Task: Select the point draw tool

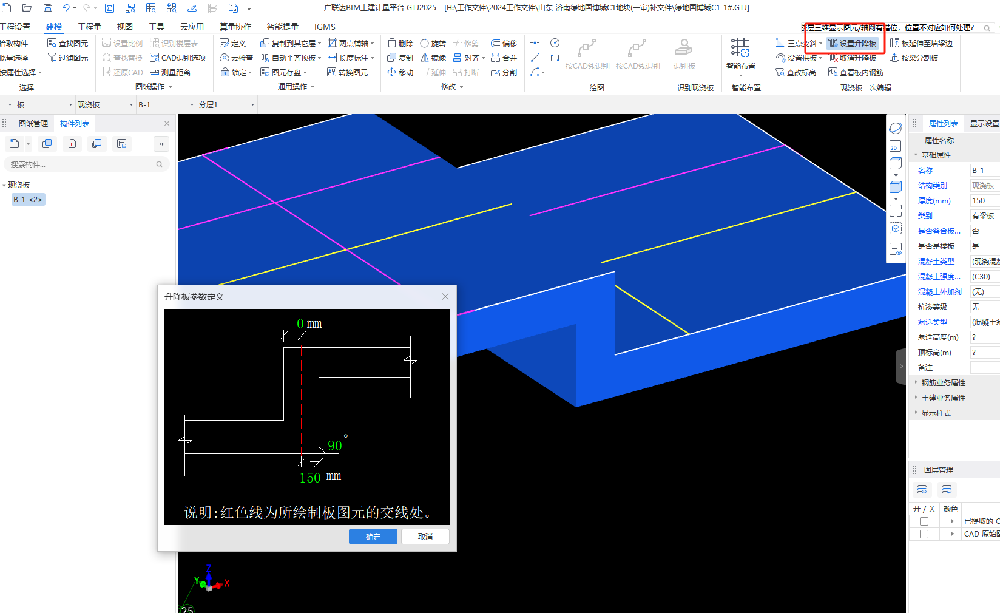Action: click(535, 42)
